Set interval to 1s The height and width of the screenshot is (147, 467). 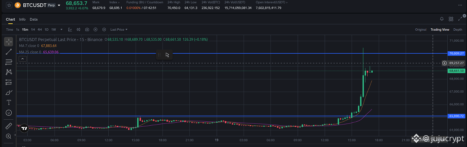click(18, 29)
